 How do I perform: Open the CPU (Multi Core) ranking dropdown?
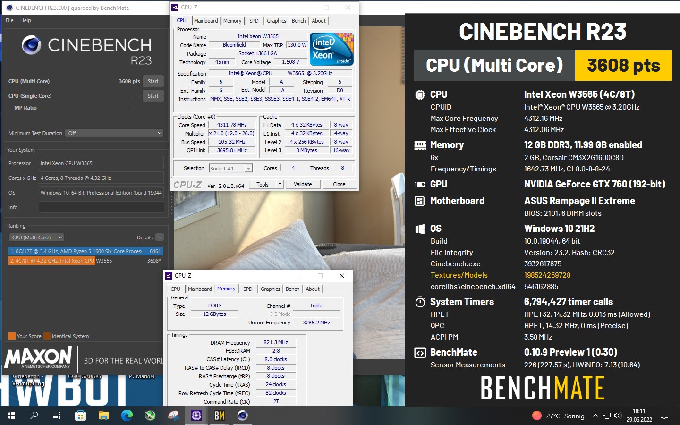37,238
